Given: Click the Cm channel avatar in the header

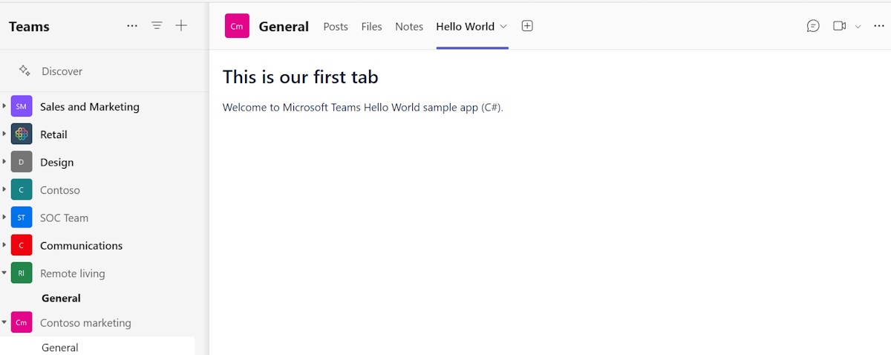Looking at the screenshot, I should coord(237,26).
